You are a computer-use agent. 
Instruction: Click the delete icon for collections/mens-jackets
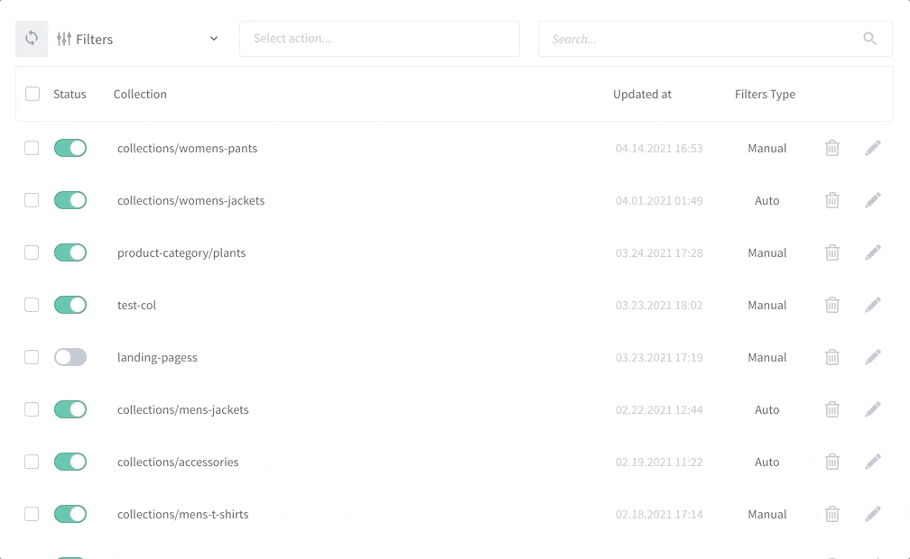[832, 409]
